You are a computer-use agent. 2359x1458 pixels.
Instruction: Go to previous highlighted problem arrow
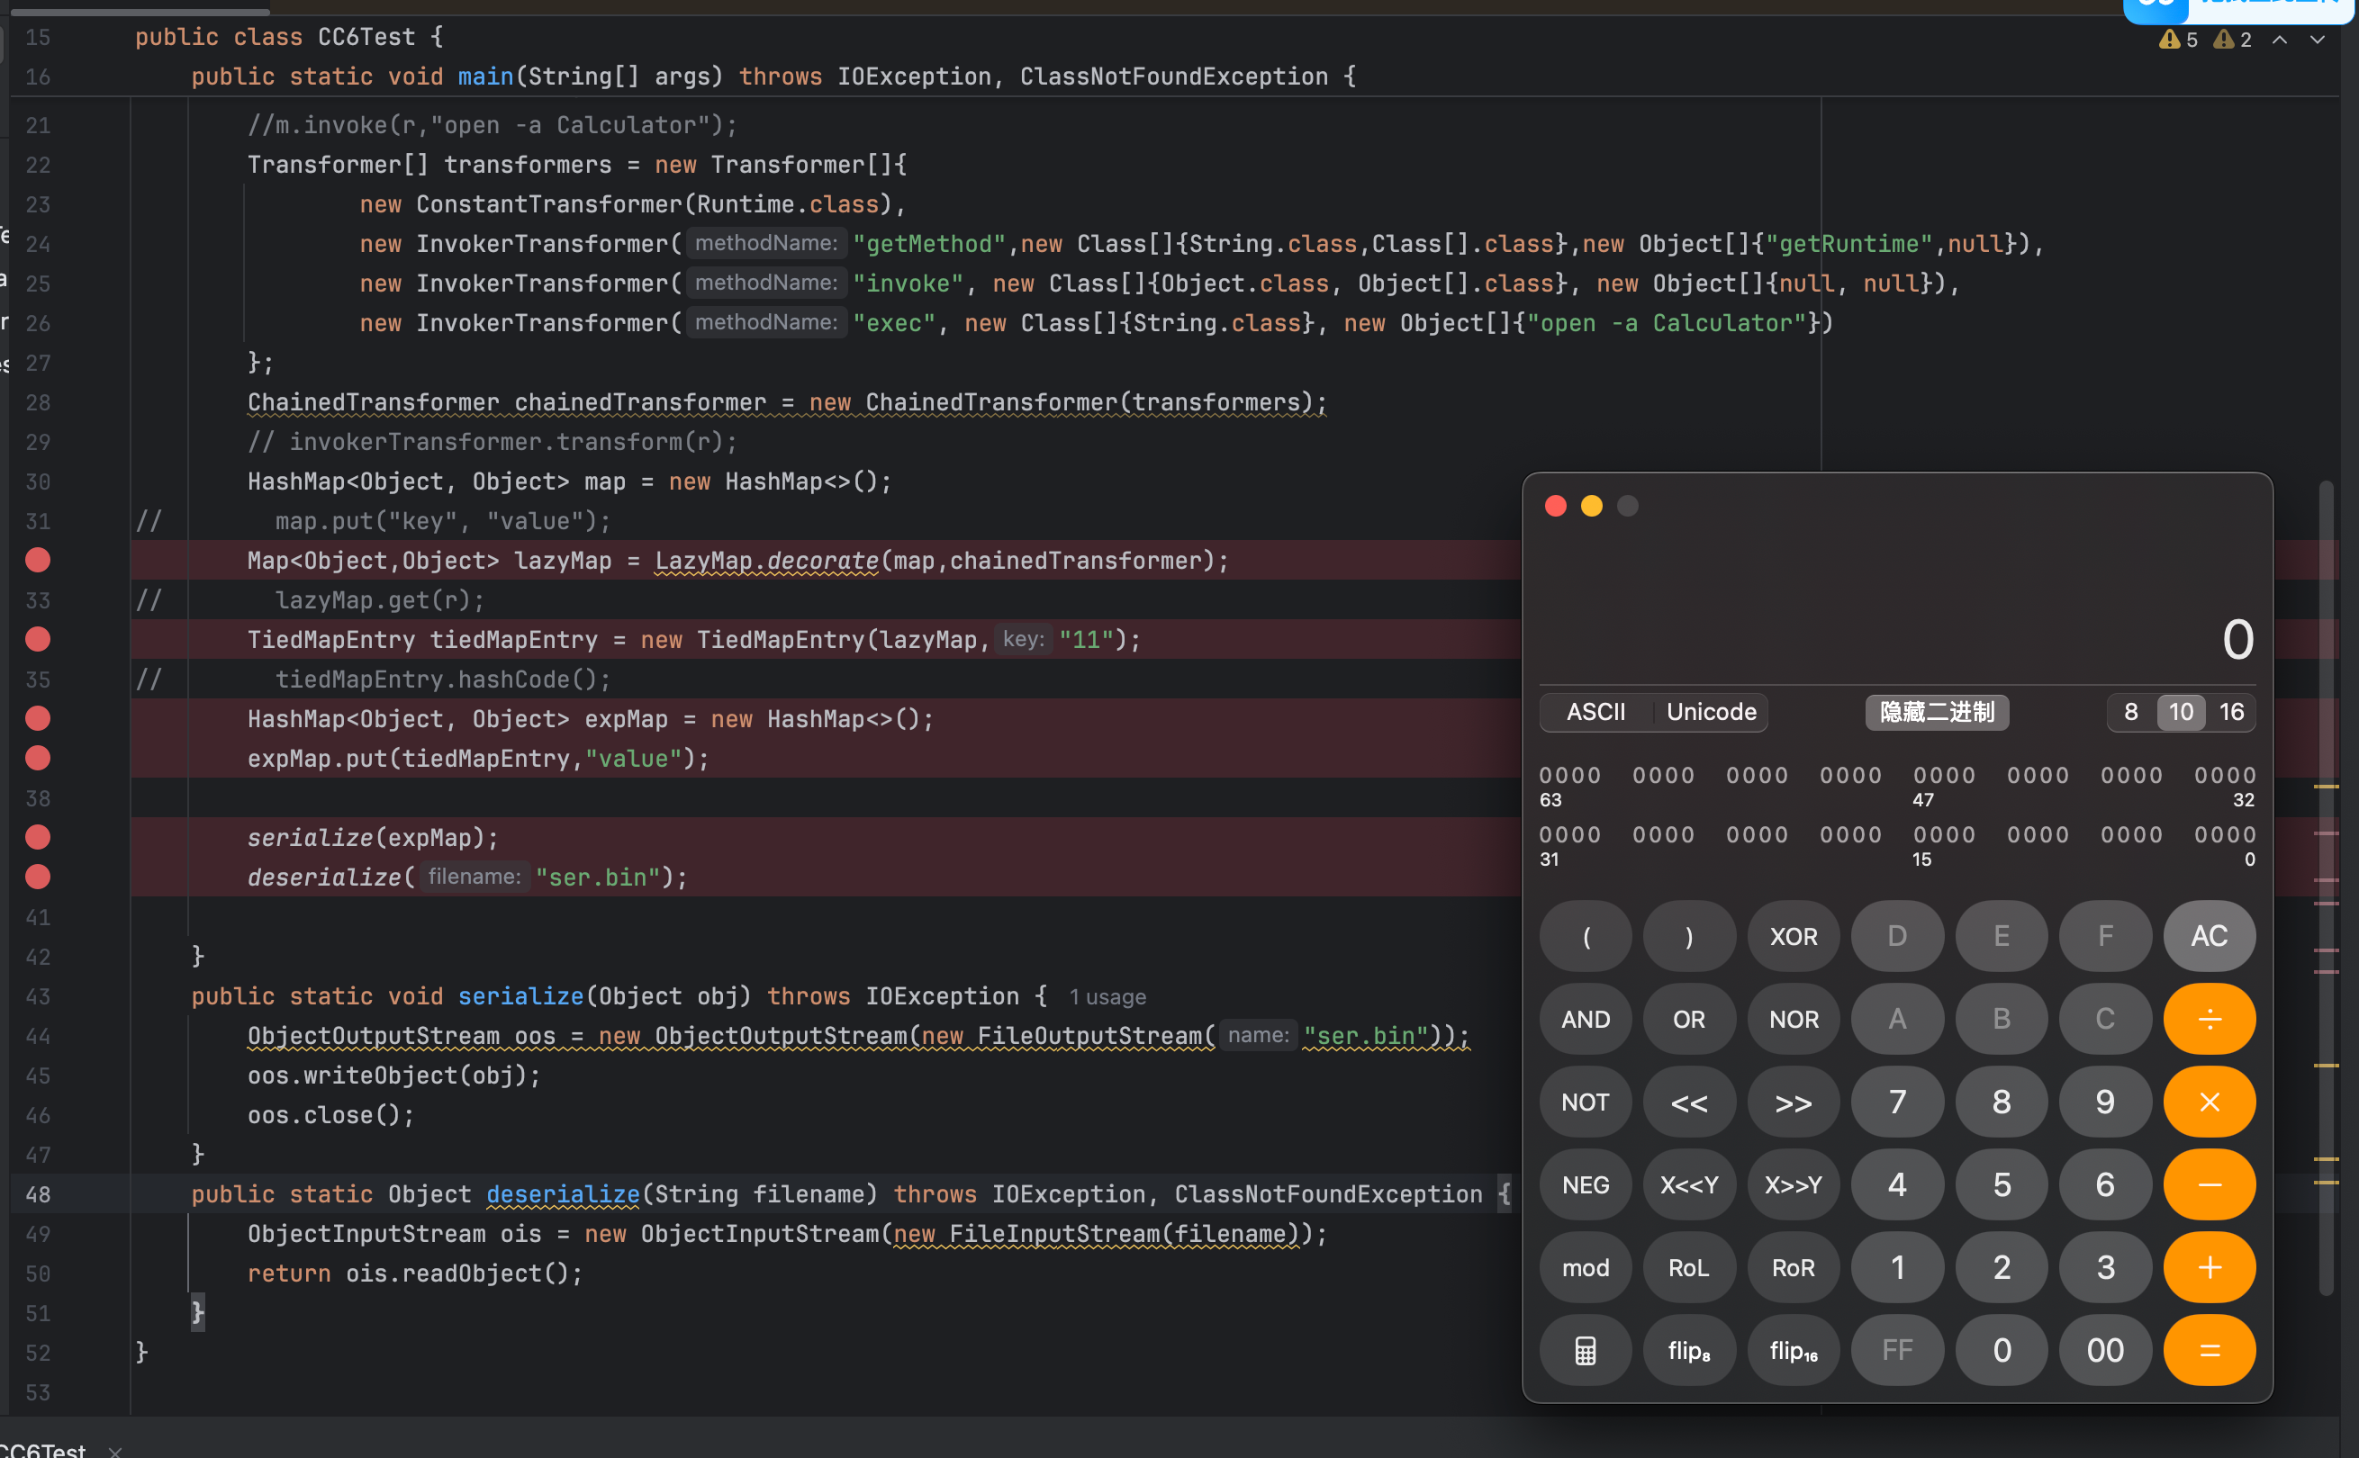[2279, 40]
